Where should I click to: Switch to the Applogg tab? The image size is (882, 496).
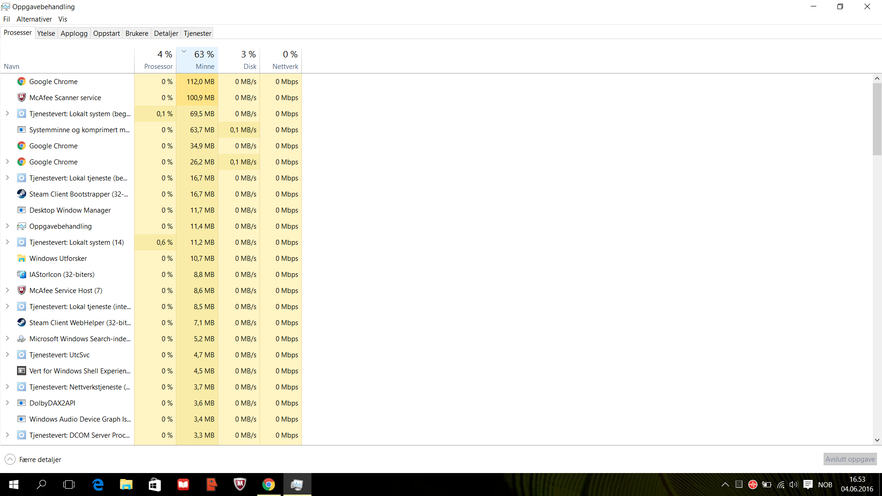[74, 33]
